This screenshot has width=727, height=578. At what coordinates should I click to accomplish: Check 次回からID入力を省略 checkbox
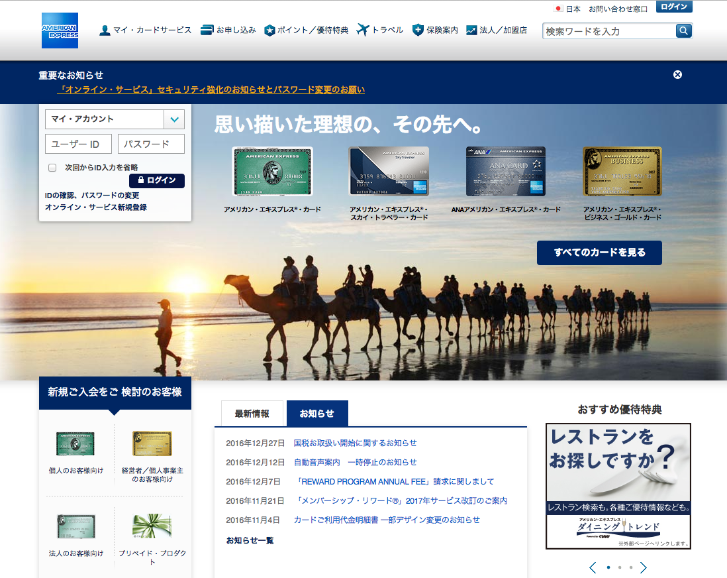tap(52, 168)
